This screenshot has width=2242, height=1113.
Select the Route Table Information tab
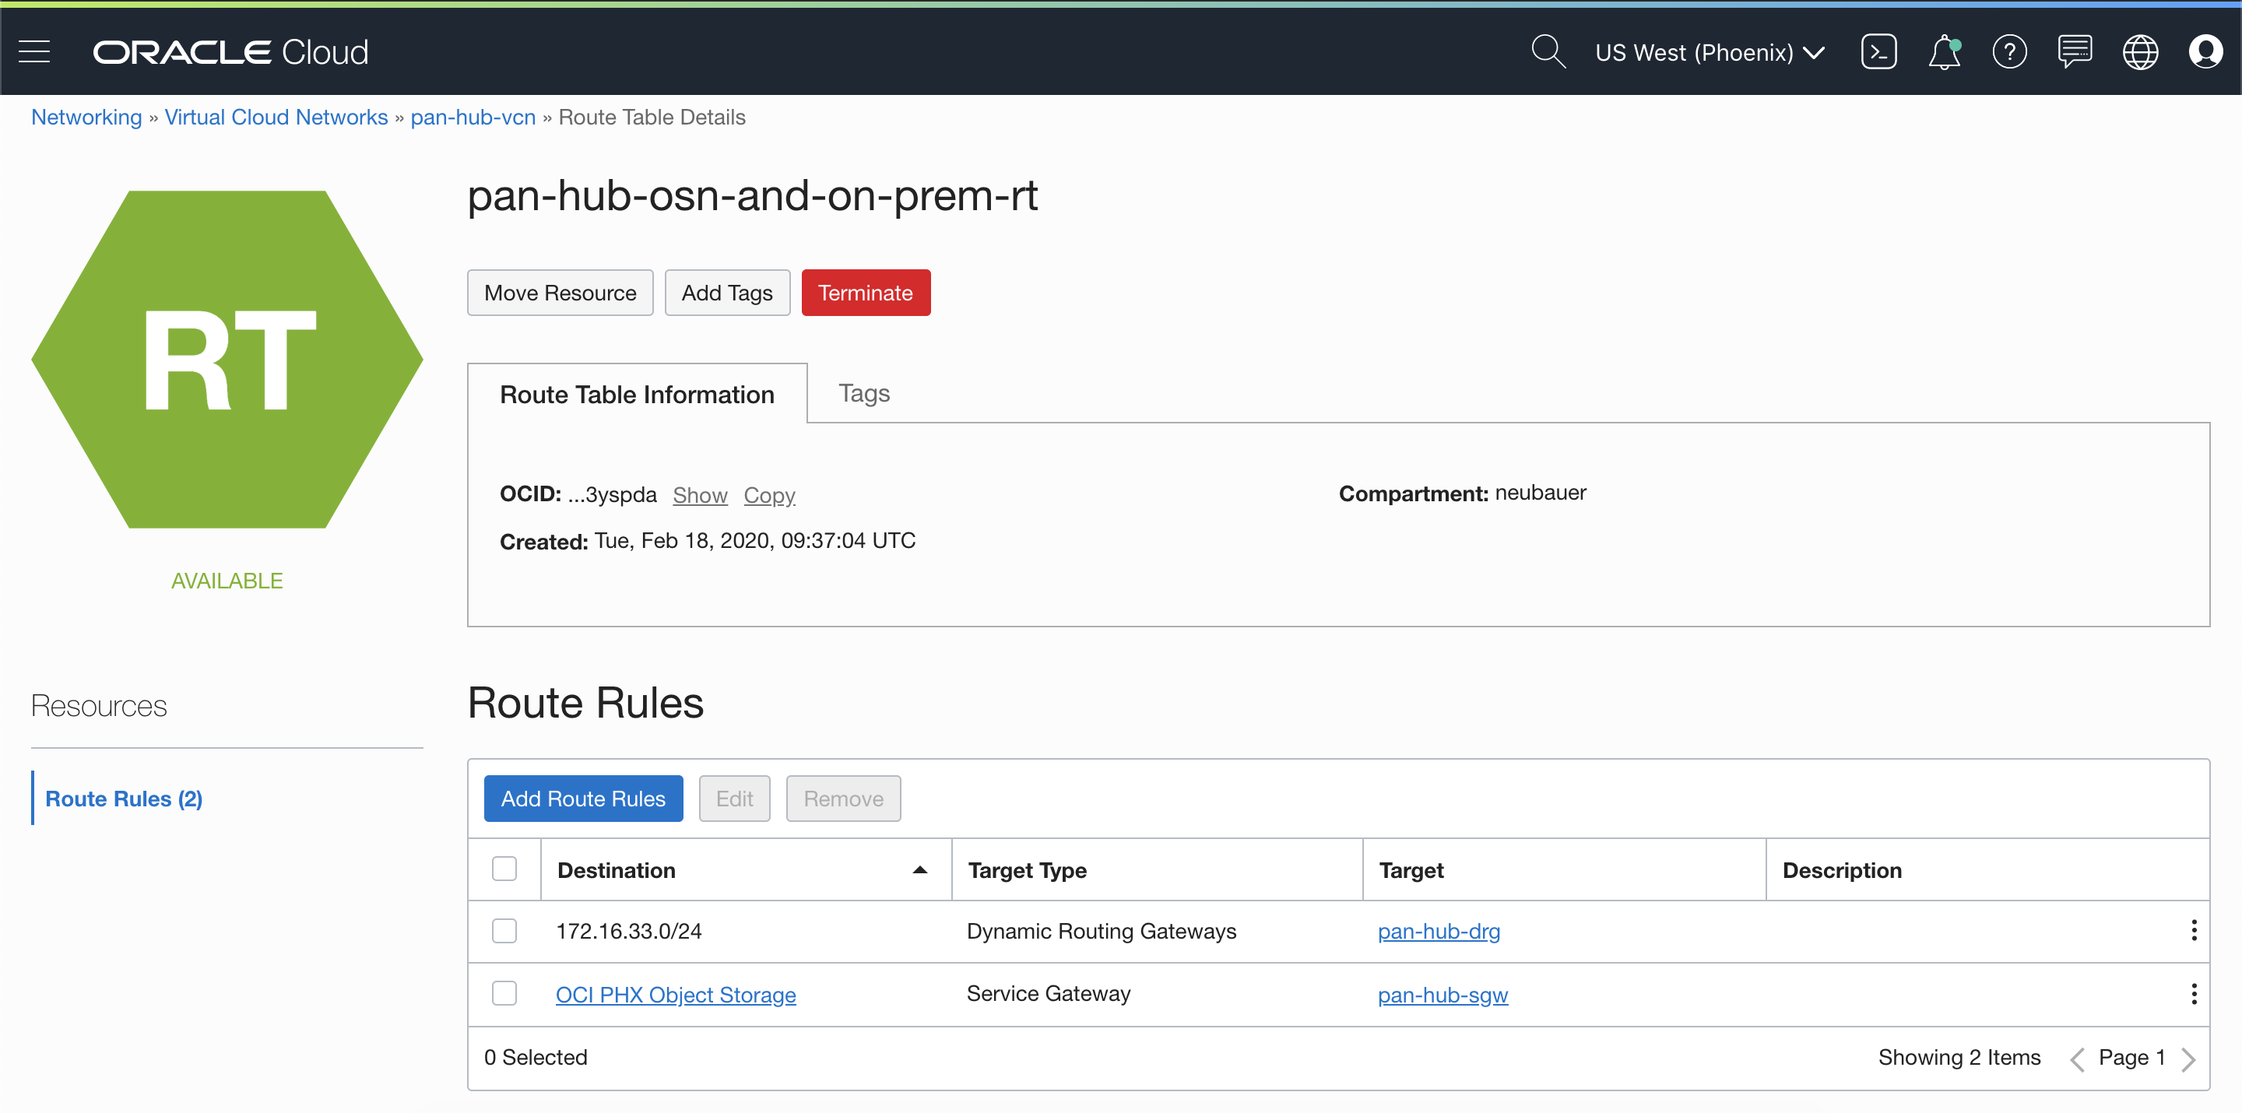click(636, 395)
